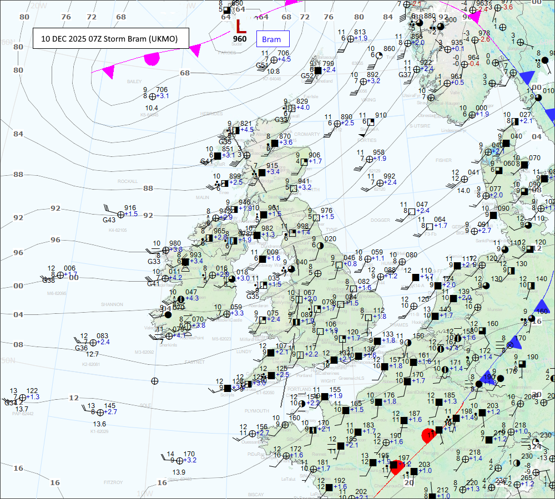555x499 pixels.
Task: Select the isolated empty station circle south of FASTNET
Action: tap(155, 380)
